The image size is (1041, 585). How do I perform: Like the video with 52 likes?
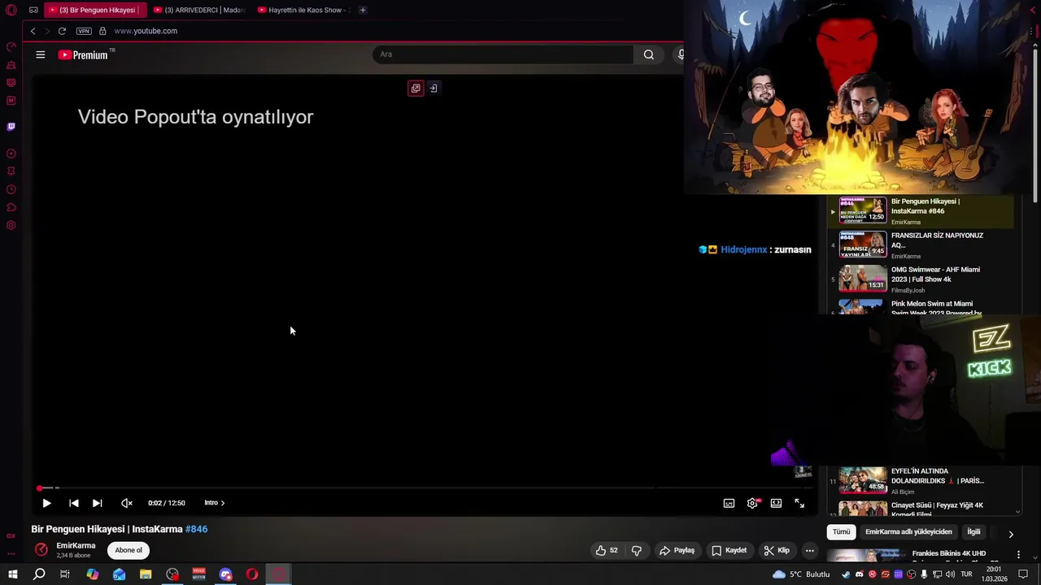point(606,550)
